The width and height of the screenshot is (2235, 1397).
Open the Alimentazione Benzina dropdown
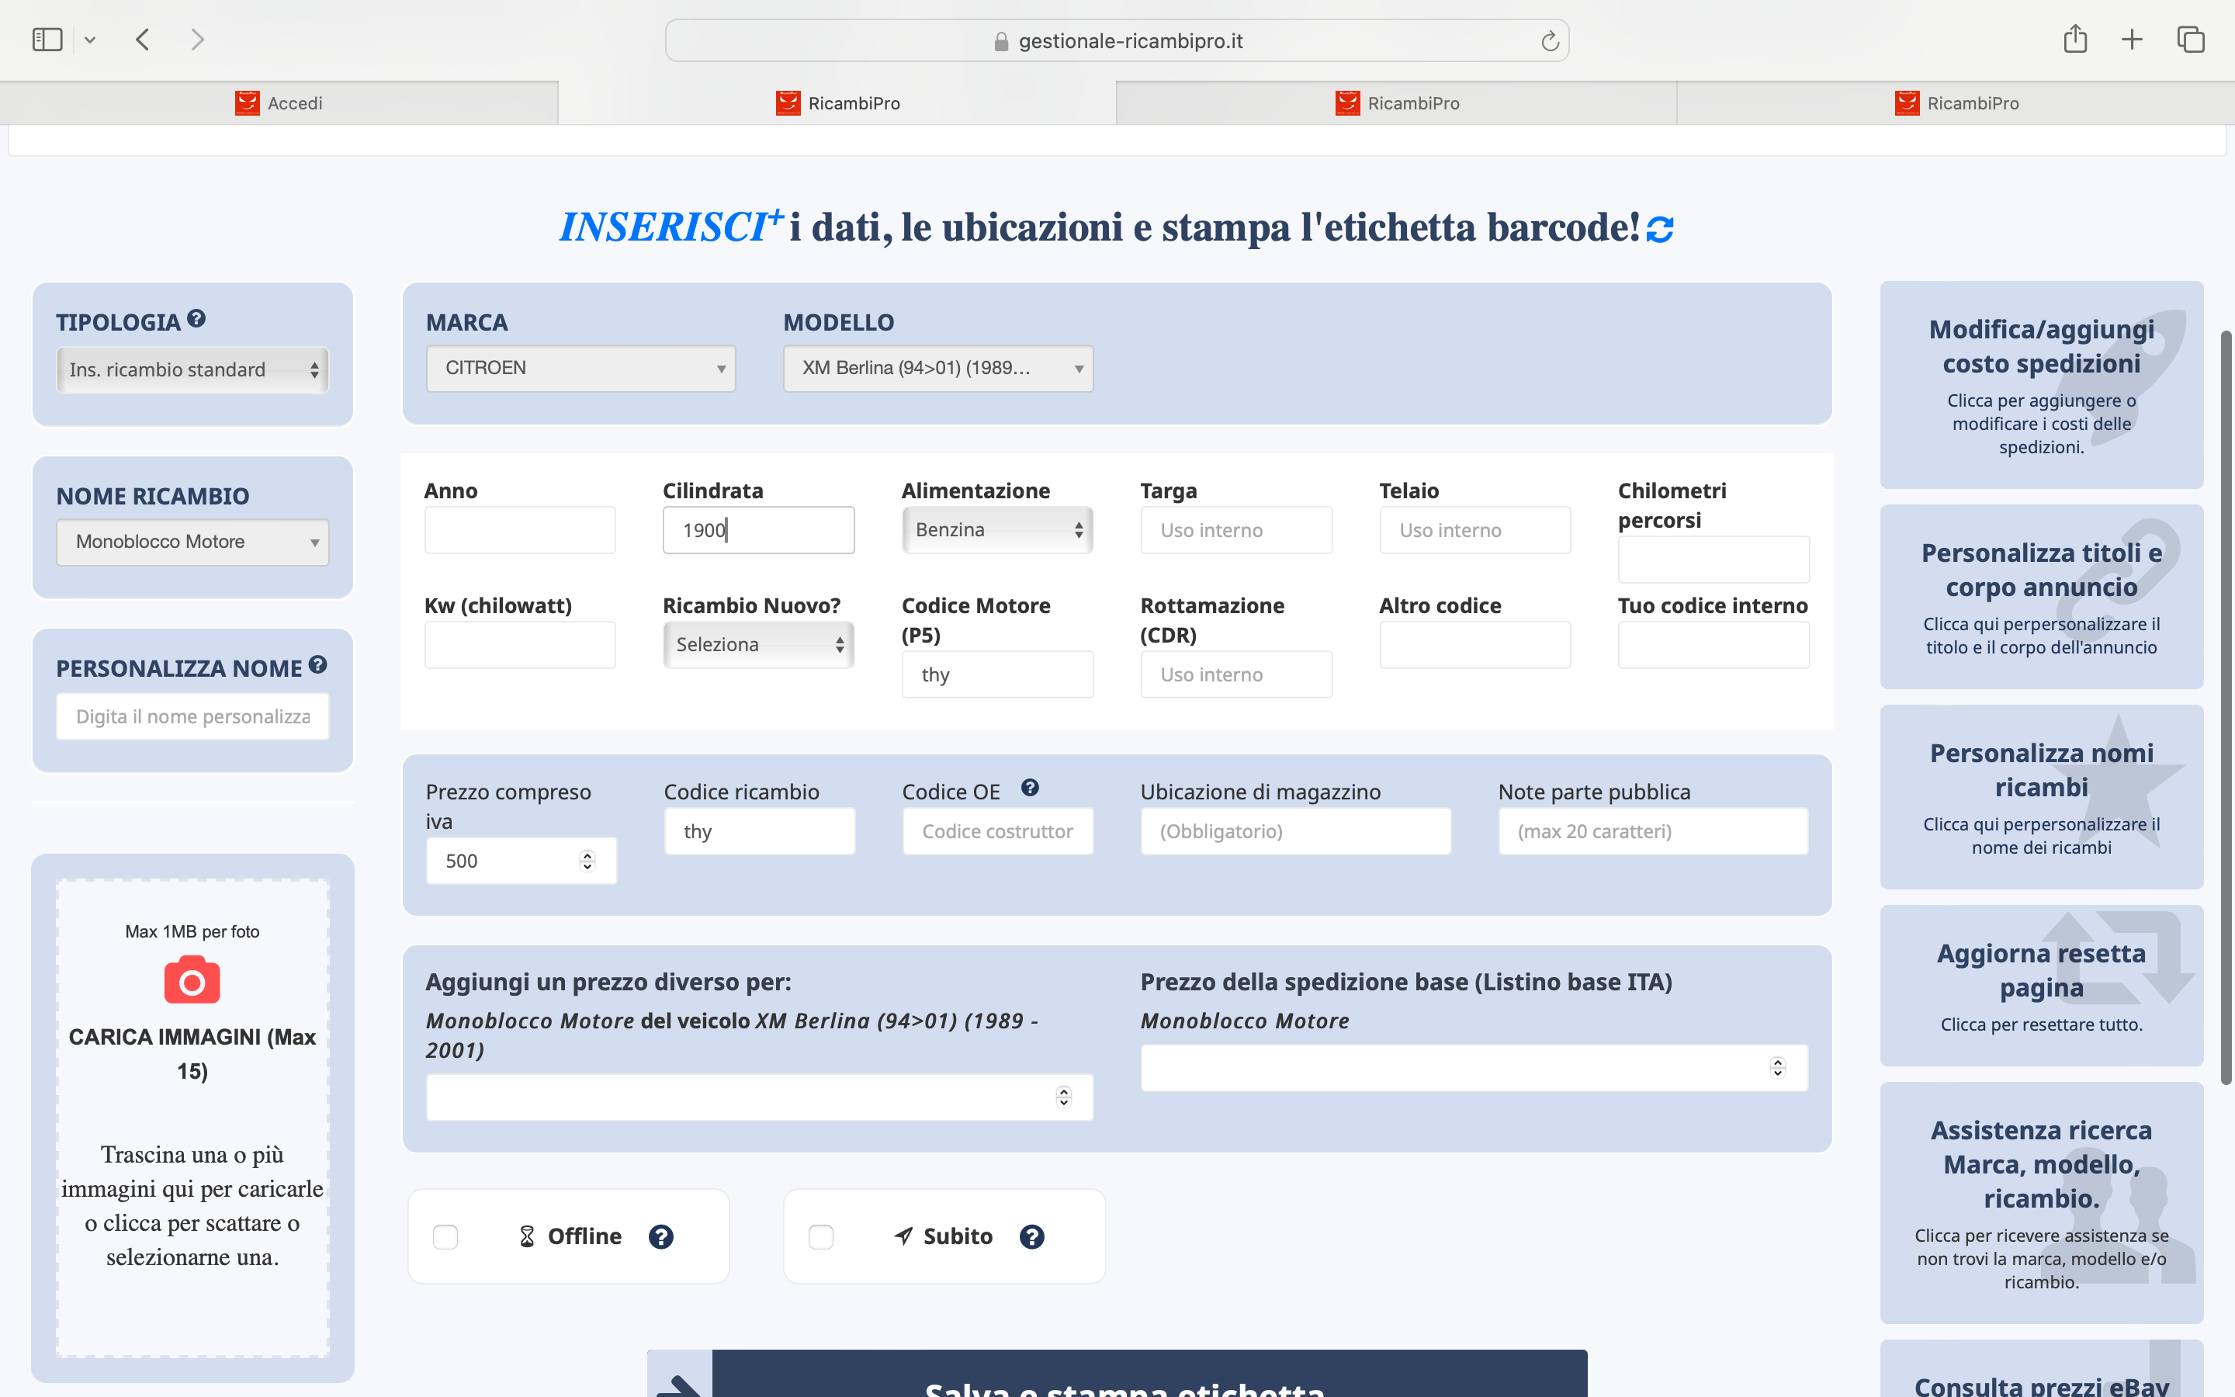coord(997,529)
